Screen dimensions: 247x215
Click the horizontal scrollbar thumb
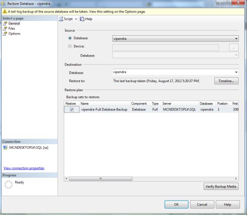pyautogui.click(x=101, y=179)
